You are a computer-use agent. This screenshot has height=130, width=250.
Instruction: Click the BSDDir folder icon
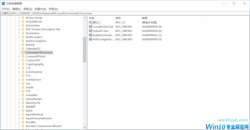click(23, 45)
